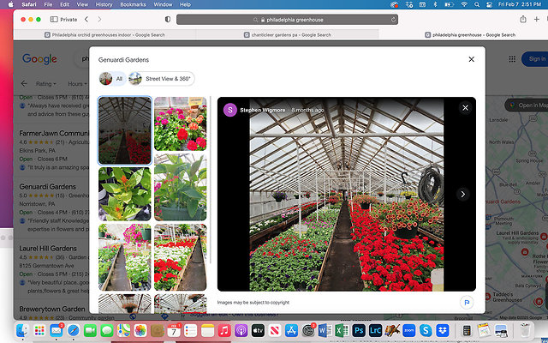Open the Hours filter dropdown
This screenshot has height=343, width=548.
(77, 84)
